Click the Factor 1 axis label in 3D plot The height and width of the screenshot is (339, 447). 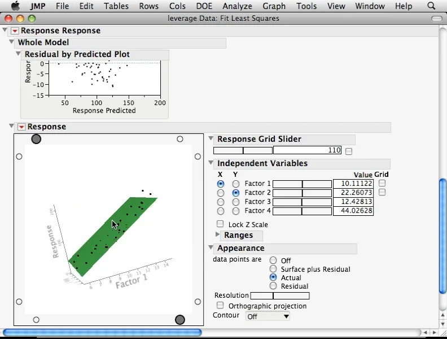click(132, 281)
